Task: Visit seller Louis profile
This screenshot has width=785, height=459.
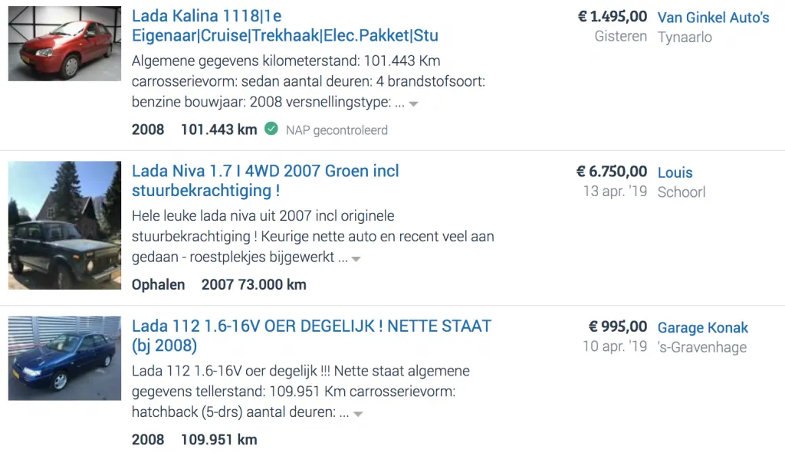Action: coord(675,172)
